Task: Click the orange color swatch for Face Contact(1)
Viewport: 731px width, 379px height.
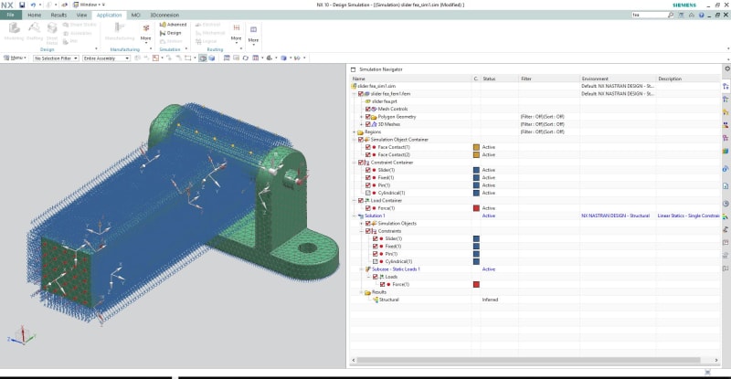Action: click(476, 147)
